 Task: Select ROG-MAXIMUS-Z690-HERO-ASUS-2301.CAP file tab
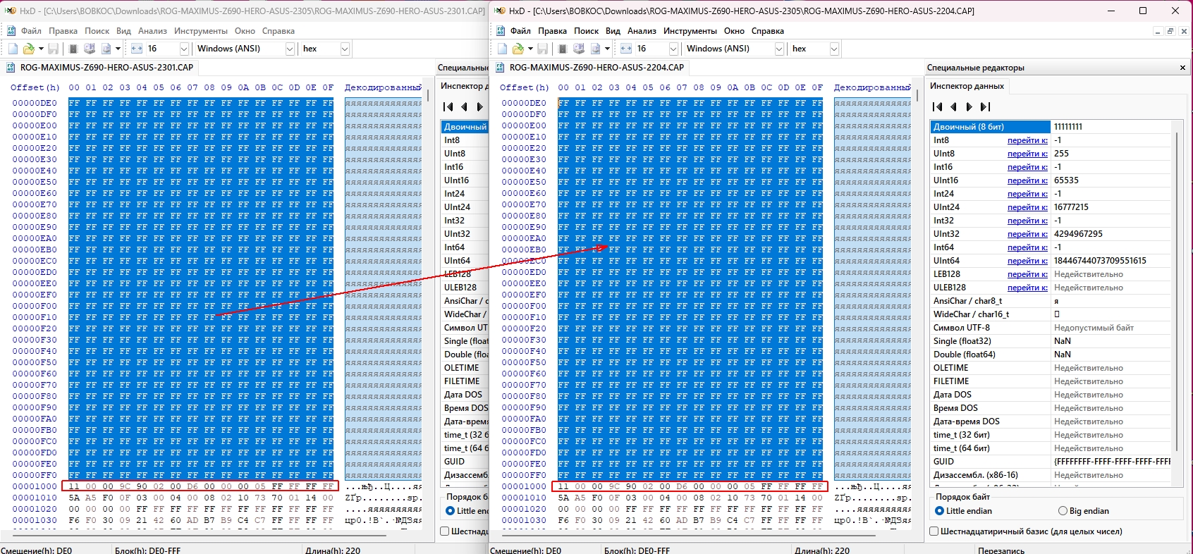pos(101,68)
